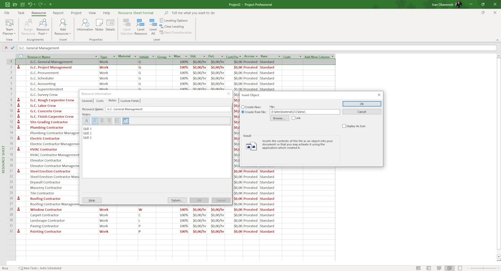Screen dimensions: 501x271
Task: Open Leveling Options
Action: [174, 21]
